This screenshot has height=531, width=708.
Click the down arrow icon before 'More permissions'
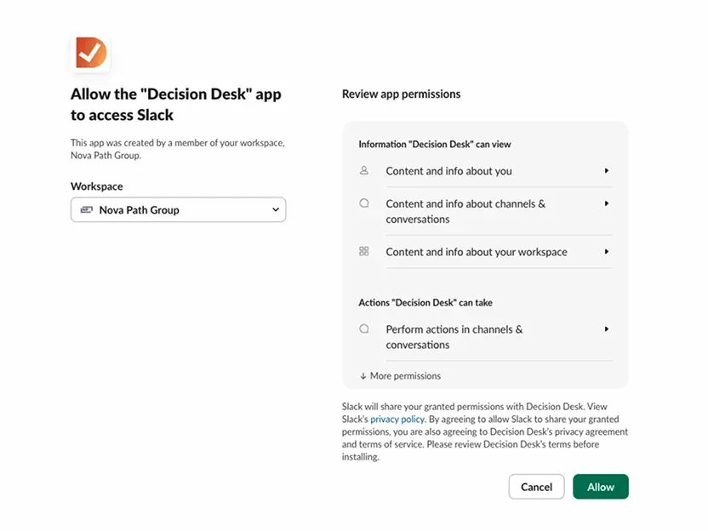pos(363,375)
